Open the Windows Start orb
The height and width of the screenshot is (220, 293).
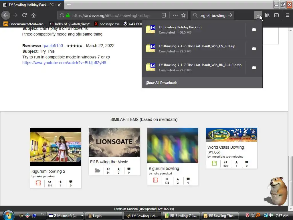pos(8,215)
